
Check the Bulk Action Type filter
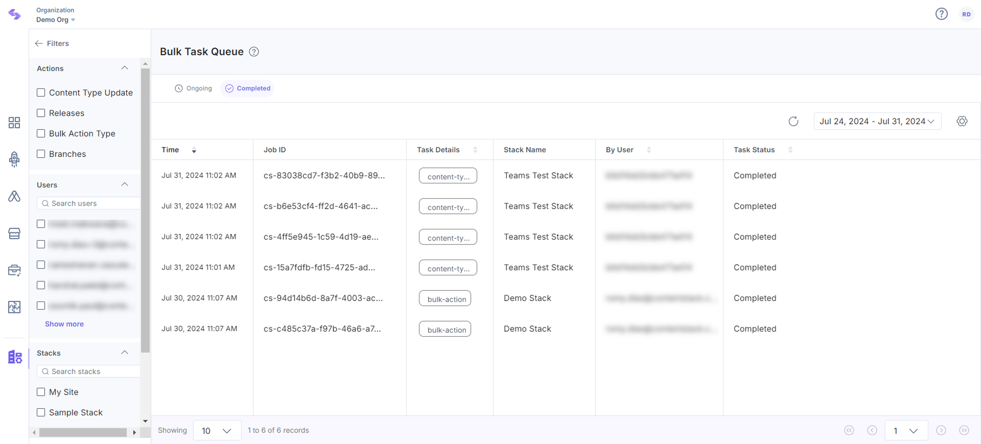41,133
